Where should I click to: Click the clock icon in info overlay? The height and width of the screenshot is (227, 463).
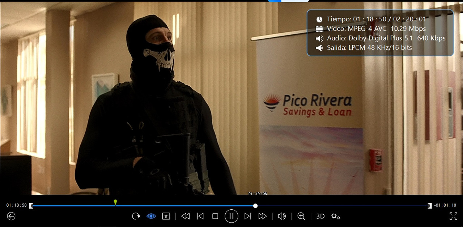click(319, 20)
